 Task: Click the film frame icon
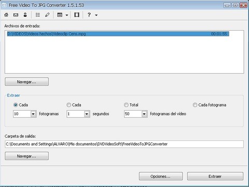coord(77,15)
